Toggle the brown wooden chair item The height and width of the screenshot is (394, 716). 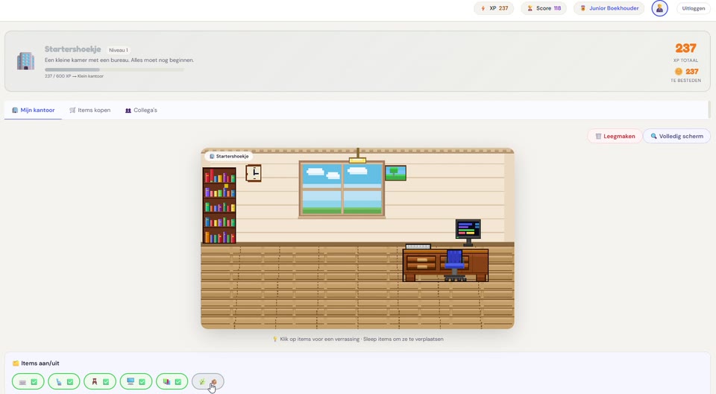(x=100, y=381)
